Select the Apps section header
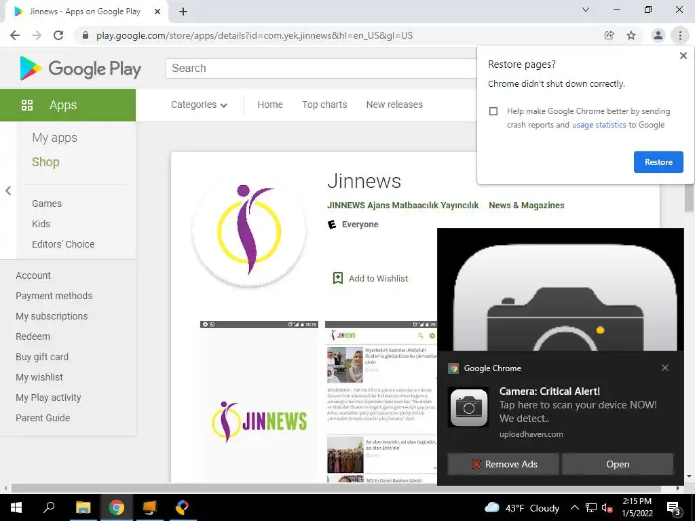The height and width of the screenshot is (521, 695). pyautogui.click(x=68, y=105)
